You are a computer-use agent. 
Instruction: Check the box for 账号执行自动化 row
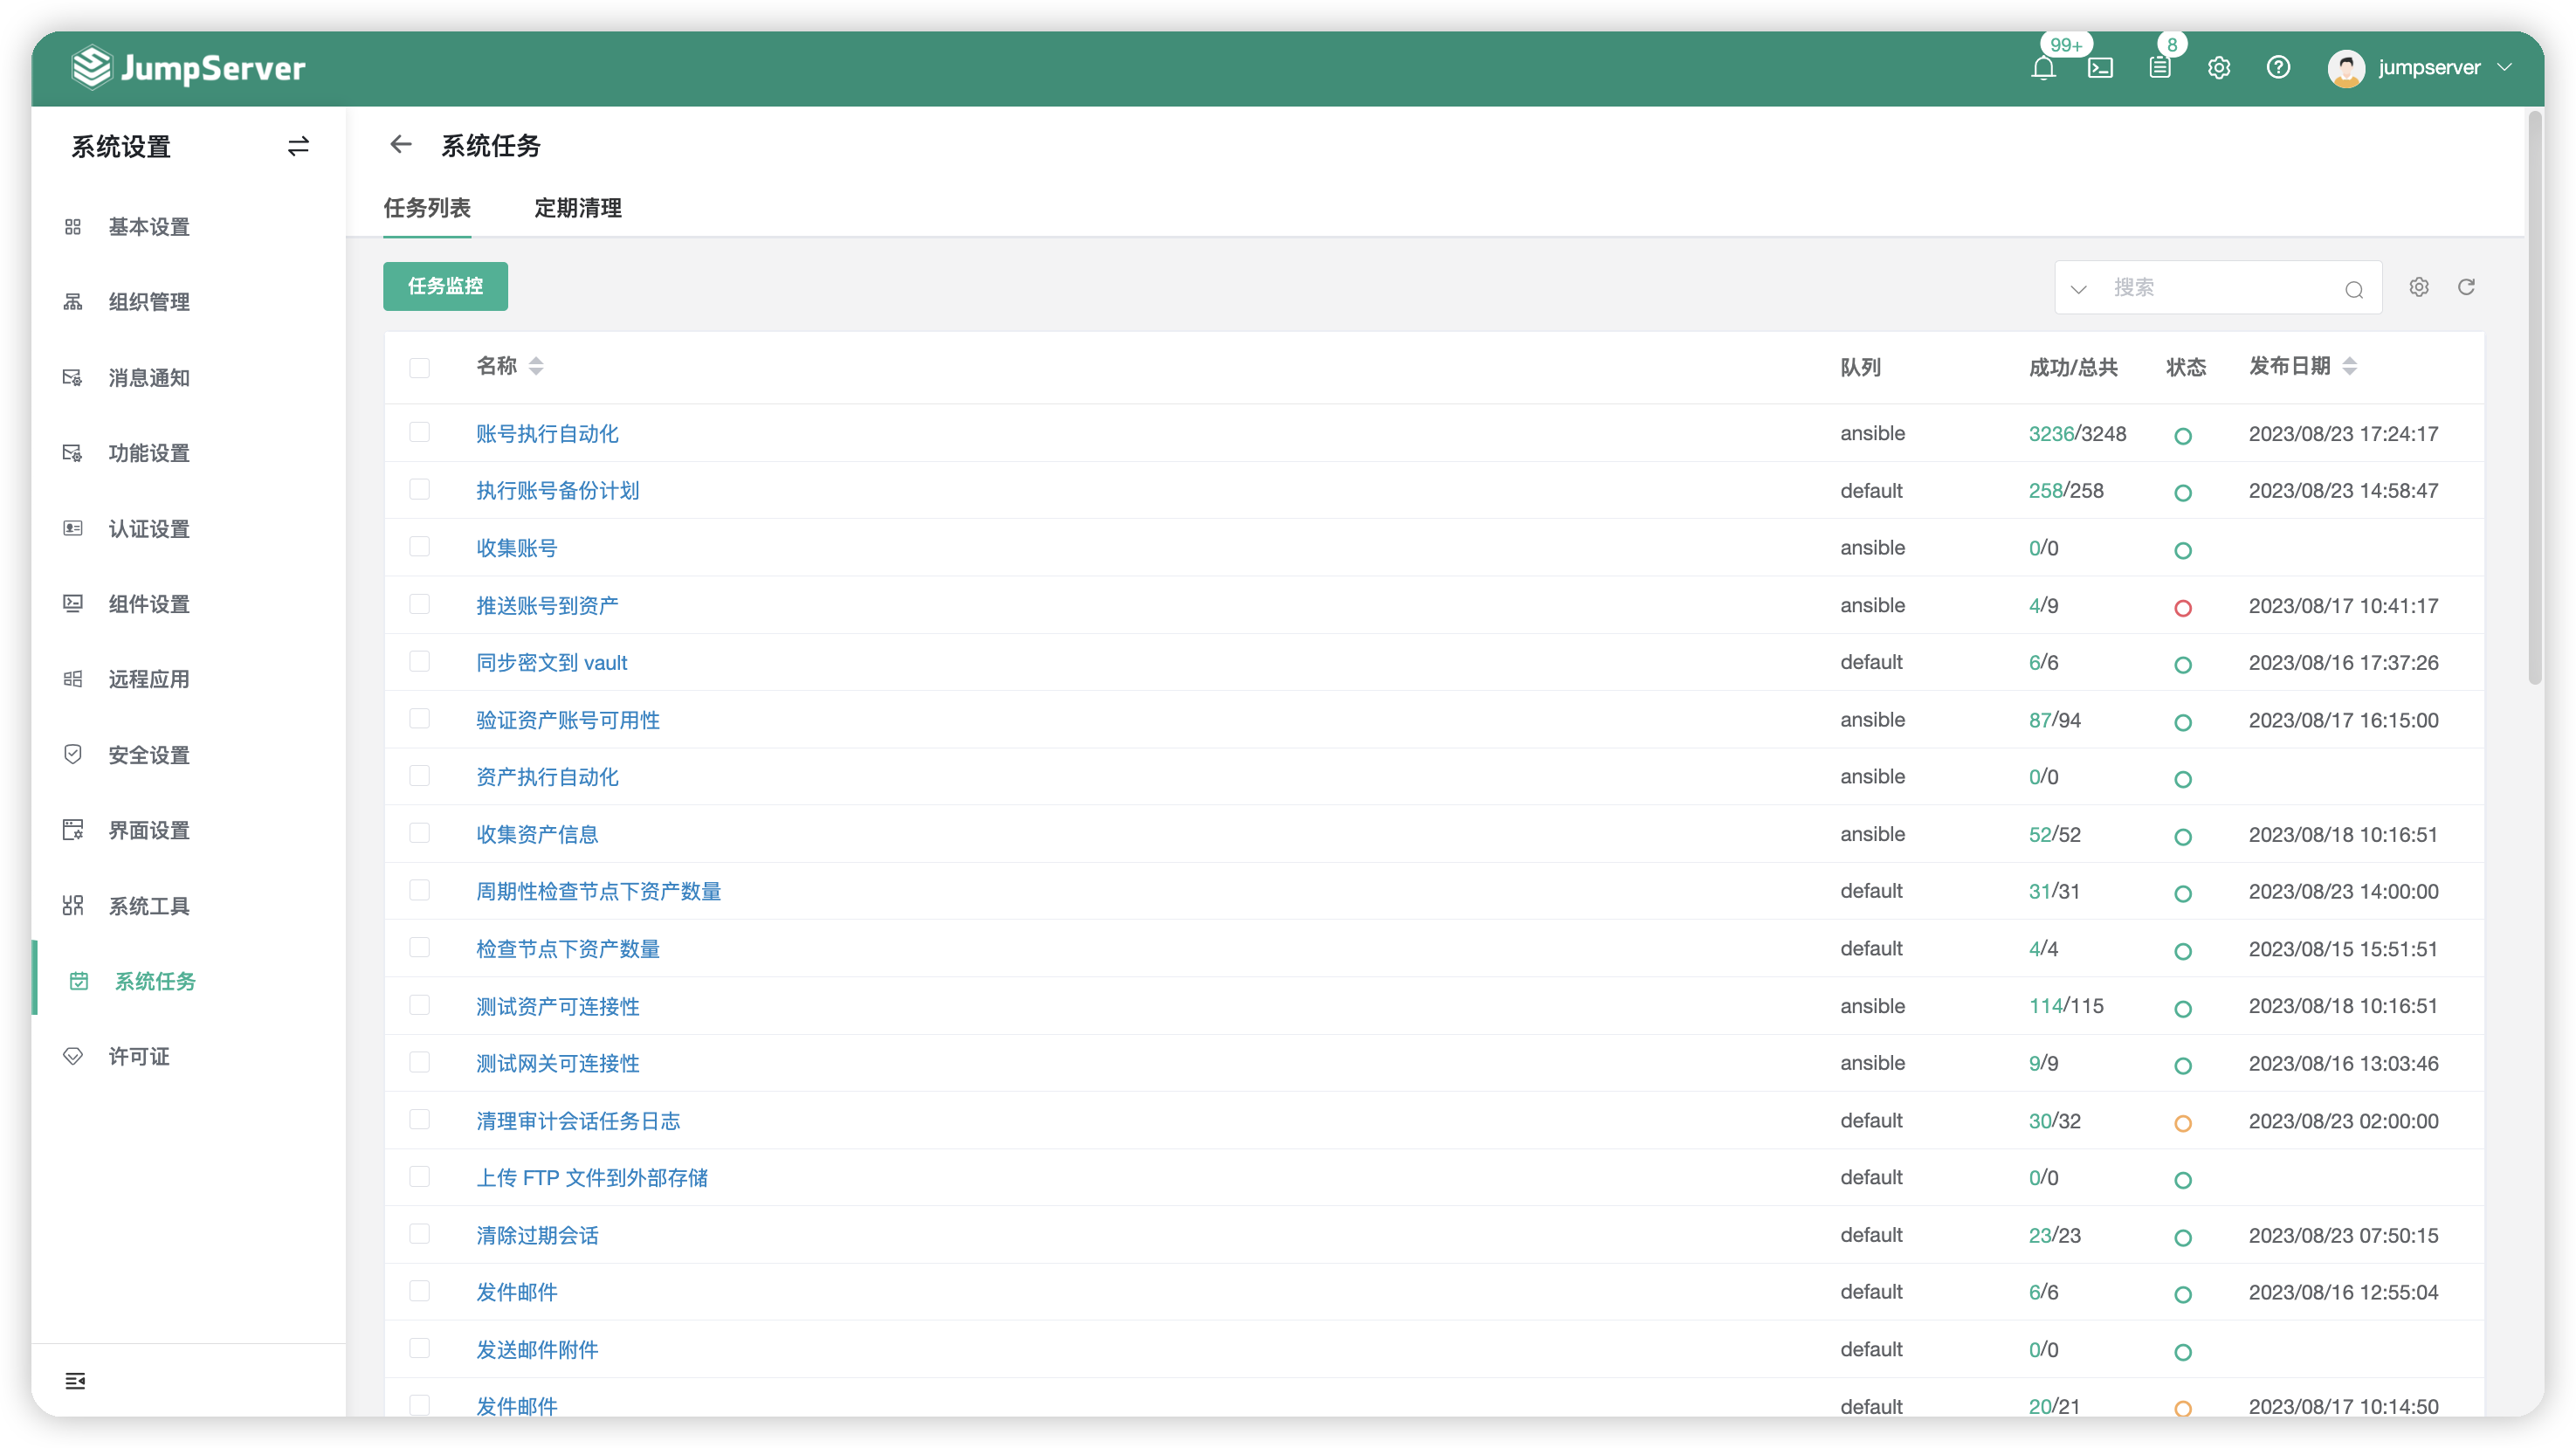tap(419, 432)
